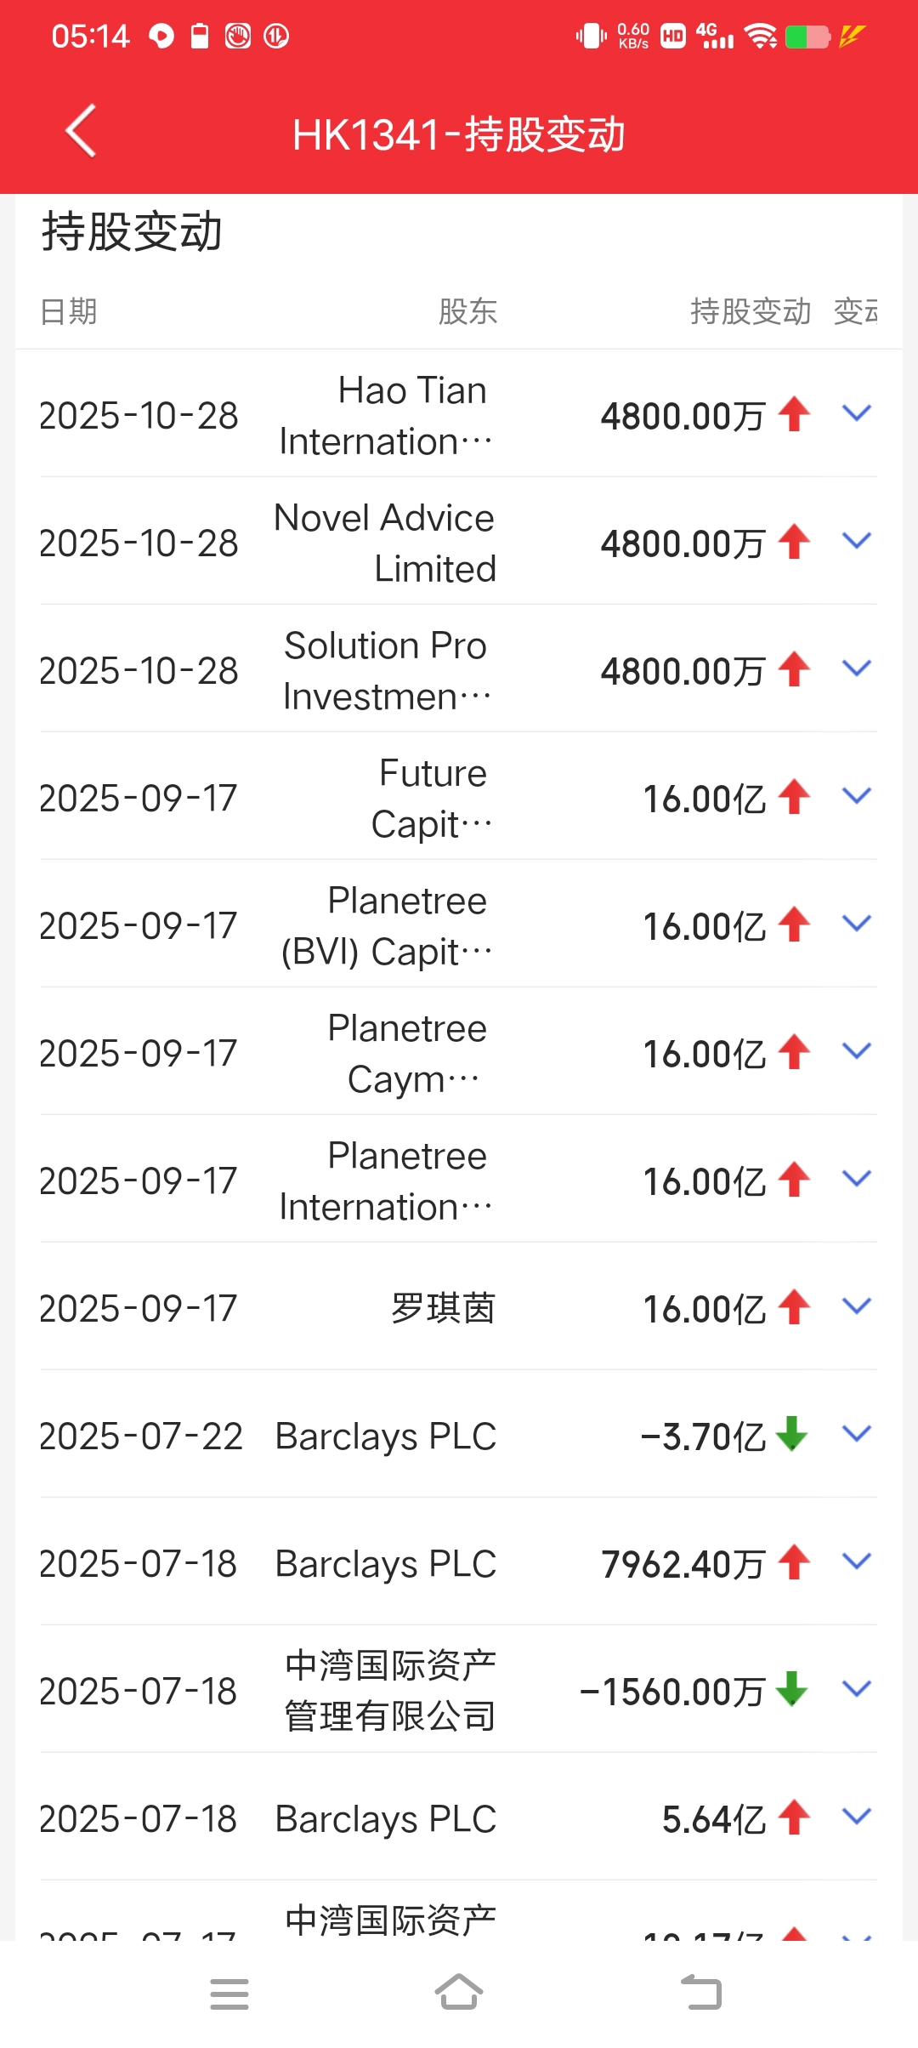Expand details for the Novel Advice Limited row
The height and width of the screenshot is (2048, 918).
coord(856,541)
